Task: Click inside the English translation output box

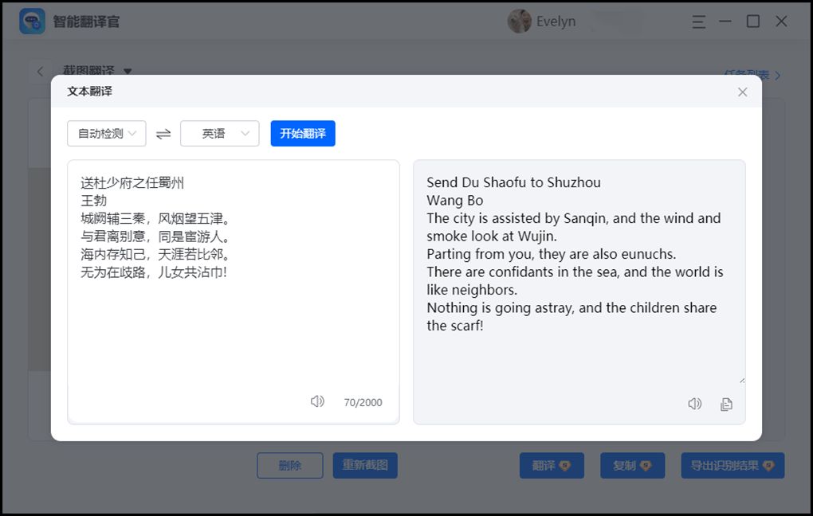Action: [579, 358]
